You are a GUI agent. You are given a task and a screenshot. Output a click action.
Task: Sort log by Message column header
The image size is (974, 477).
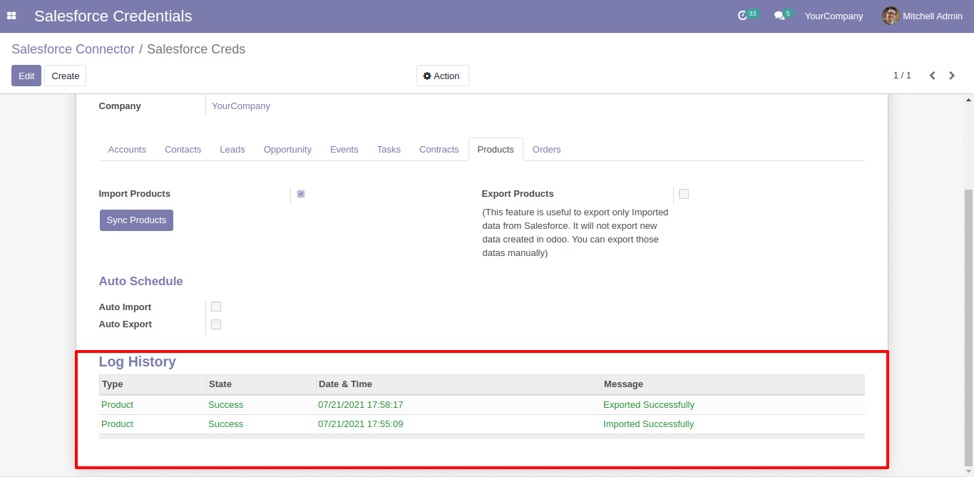[x=733, y=384]
